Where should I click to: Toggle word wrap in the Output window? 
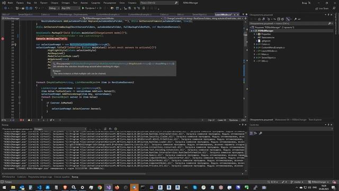110,129
